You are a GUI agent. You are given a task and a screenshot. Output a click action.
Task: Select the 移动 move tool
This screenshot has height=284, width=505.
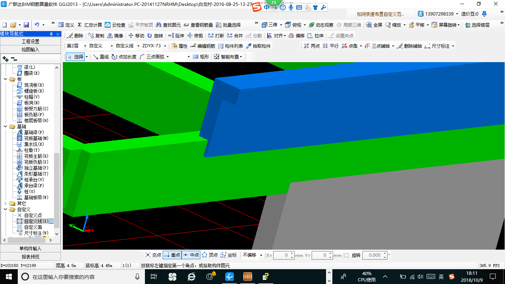[x=136, y=35]
